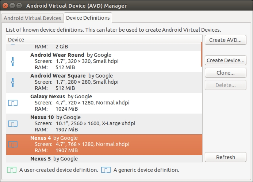253x182 pixels.
Task: Switch to Android Virtual Devices tab
Action: (x=32, y=18)
